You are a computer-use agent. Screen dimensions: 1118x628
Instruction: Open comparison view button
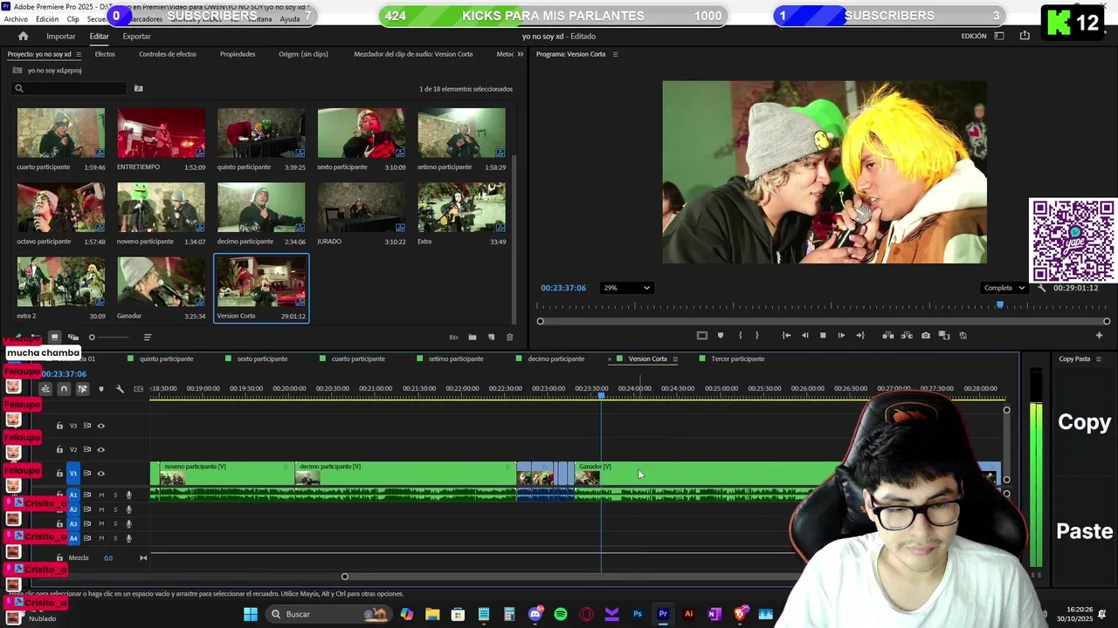(944, 335)
